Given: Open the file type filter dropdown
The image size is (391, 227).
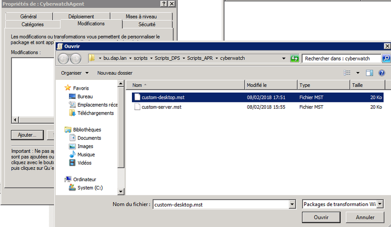Looking at the screenshot, I should pyautogui.click(x=380, y=204).
